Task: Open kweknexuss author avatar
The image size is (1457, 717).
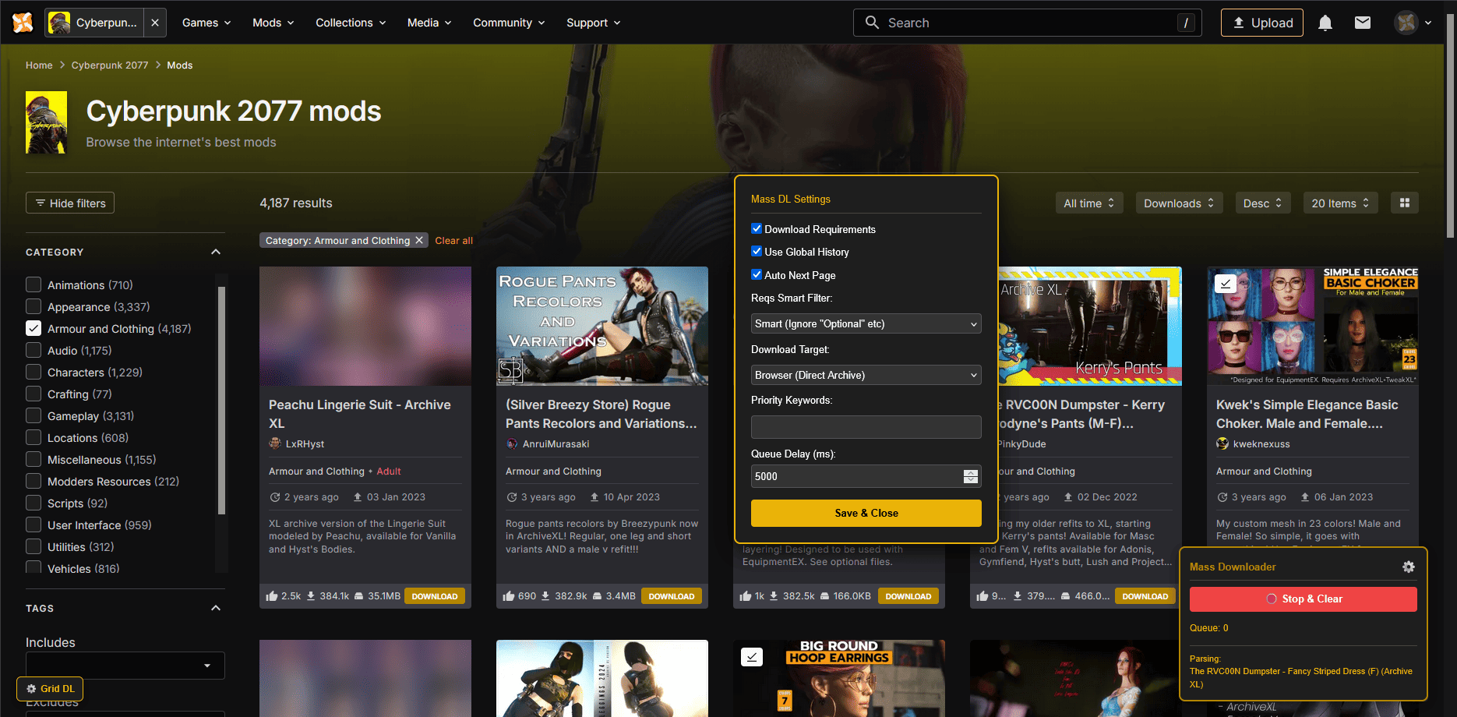Action: coord(1222,443)
